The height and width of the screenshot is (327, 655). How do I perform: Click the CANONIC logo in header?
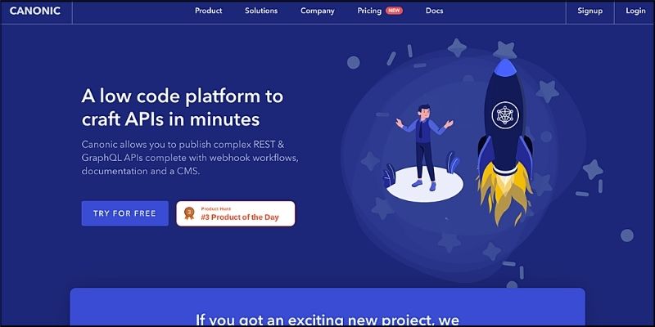35,11
